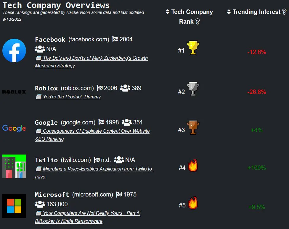Click the Roblox company name
Viewport: 289px width, 229px height.
[x=46, y=88]
